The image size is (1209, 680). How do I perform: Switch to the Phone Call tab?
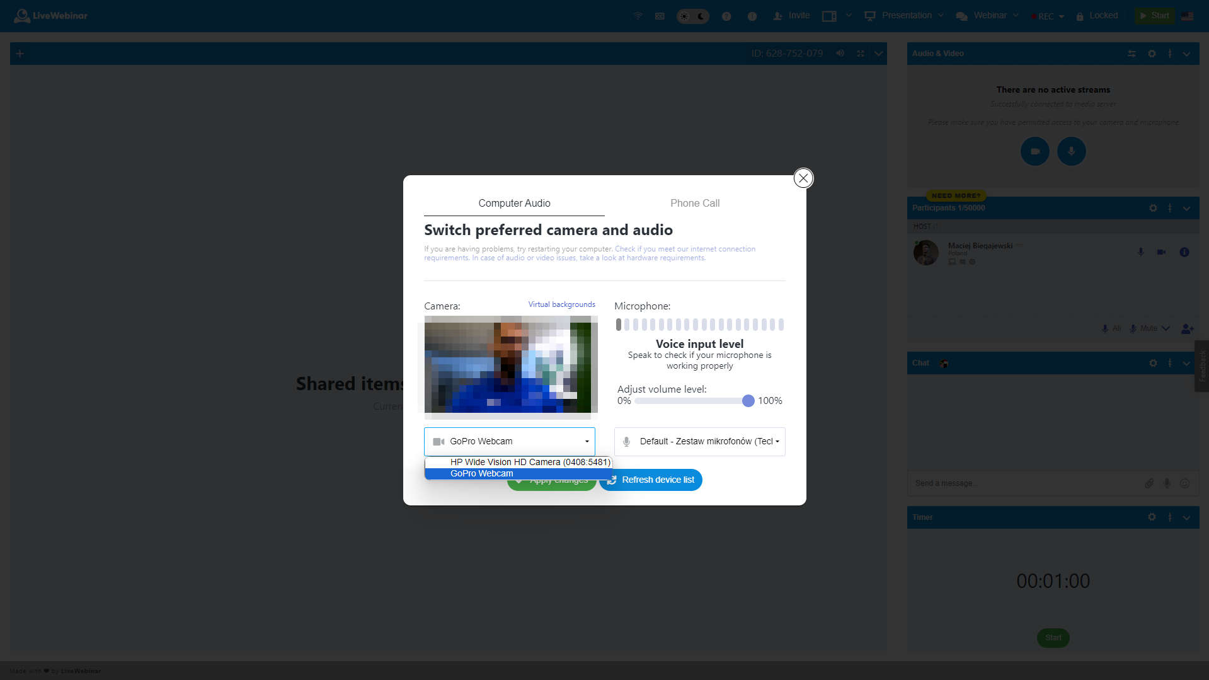(694, 203)
